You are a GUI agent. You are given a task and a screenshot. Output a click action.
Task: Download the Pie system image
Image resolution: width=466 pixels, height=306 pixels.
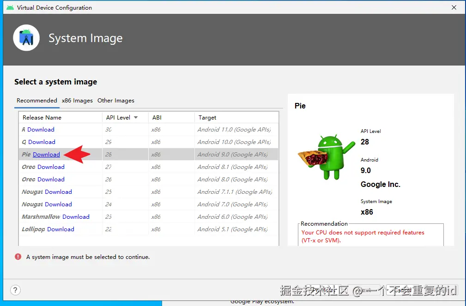click(46, 155)
